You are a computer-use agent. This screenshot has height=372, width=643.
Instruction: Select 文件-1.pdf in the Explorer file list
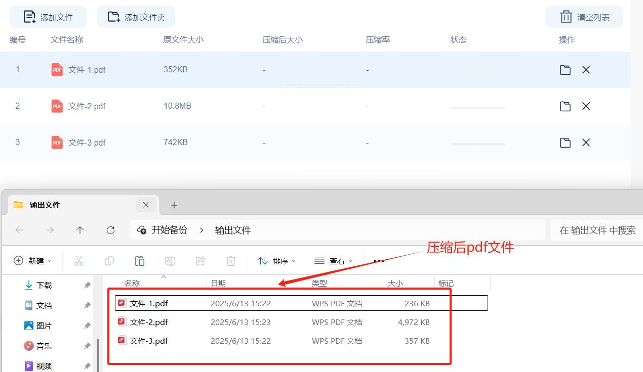(301, 303)
